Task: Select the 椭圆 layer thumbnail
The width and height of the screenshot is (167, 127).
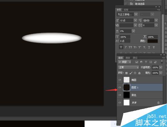Action: coord(127,80)
